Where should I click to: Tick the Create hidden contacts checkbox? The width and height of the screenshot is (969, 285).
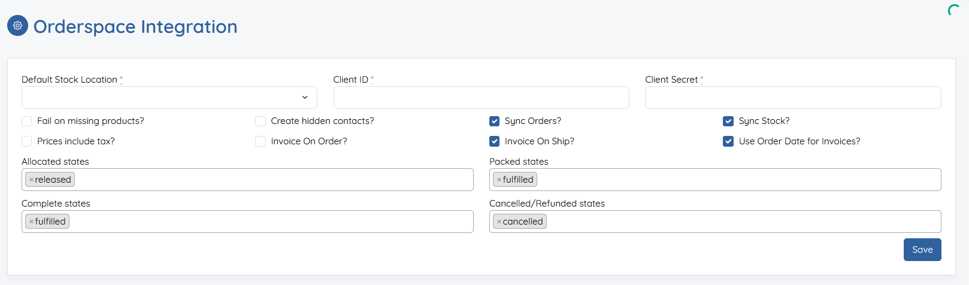point(261,121)
